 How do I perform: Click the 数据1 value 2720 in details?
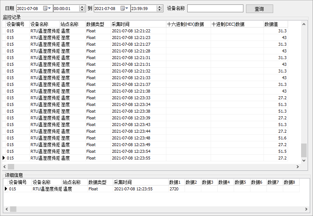[x=174, y=189]
